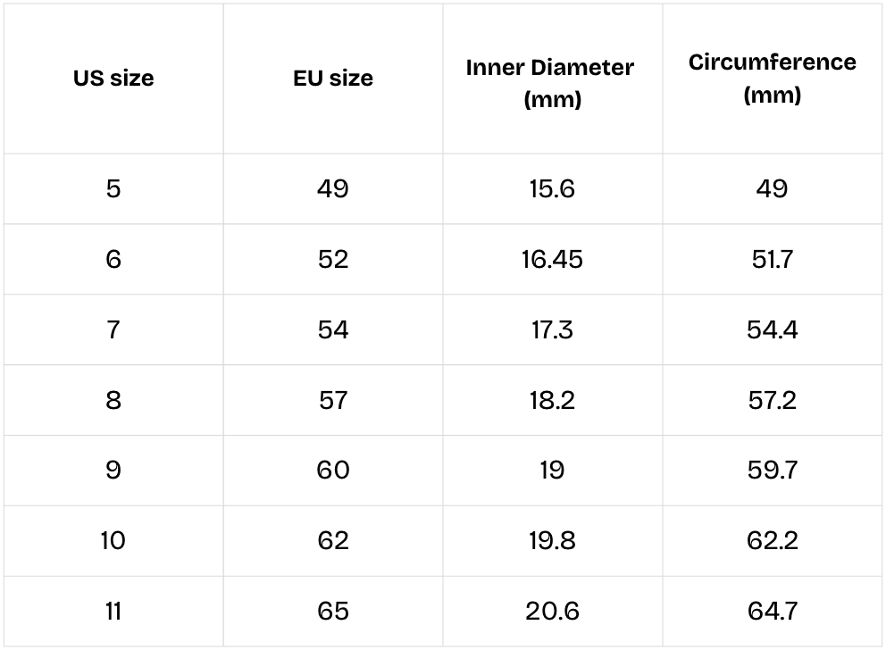Select inner diameter 15.6 cell
Viewport: 886px width, 650px height.
point(552,188)
